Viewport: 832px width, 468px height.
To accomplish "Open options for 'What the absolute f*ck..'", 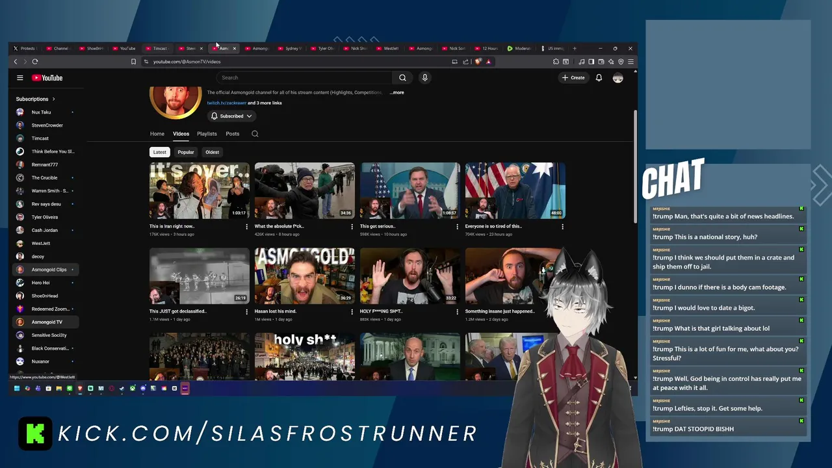I will [352, 227].
